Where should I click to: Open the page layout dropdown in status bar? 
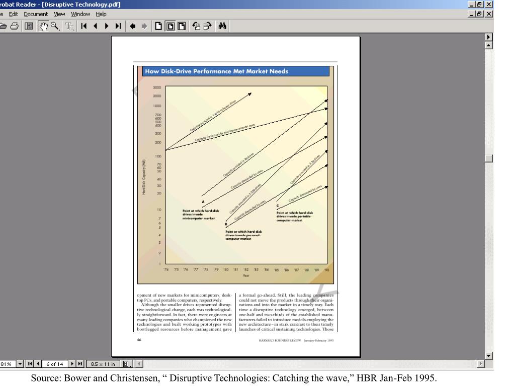tap(127, 364)
